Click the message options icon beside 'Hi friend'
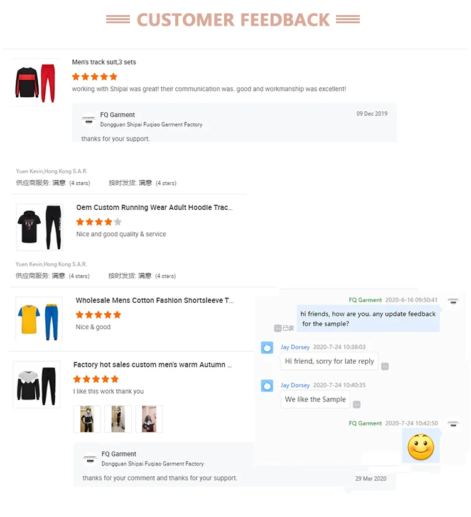This screenshot has width=471, height=517. click(x=385, y=366)
